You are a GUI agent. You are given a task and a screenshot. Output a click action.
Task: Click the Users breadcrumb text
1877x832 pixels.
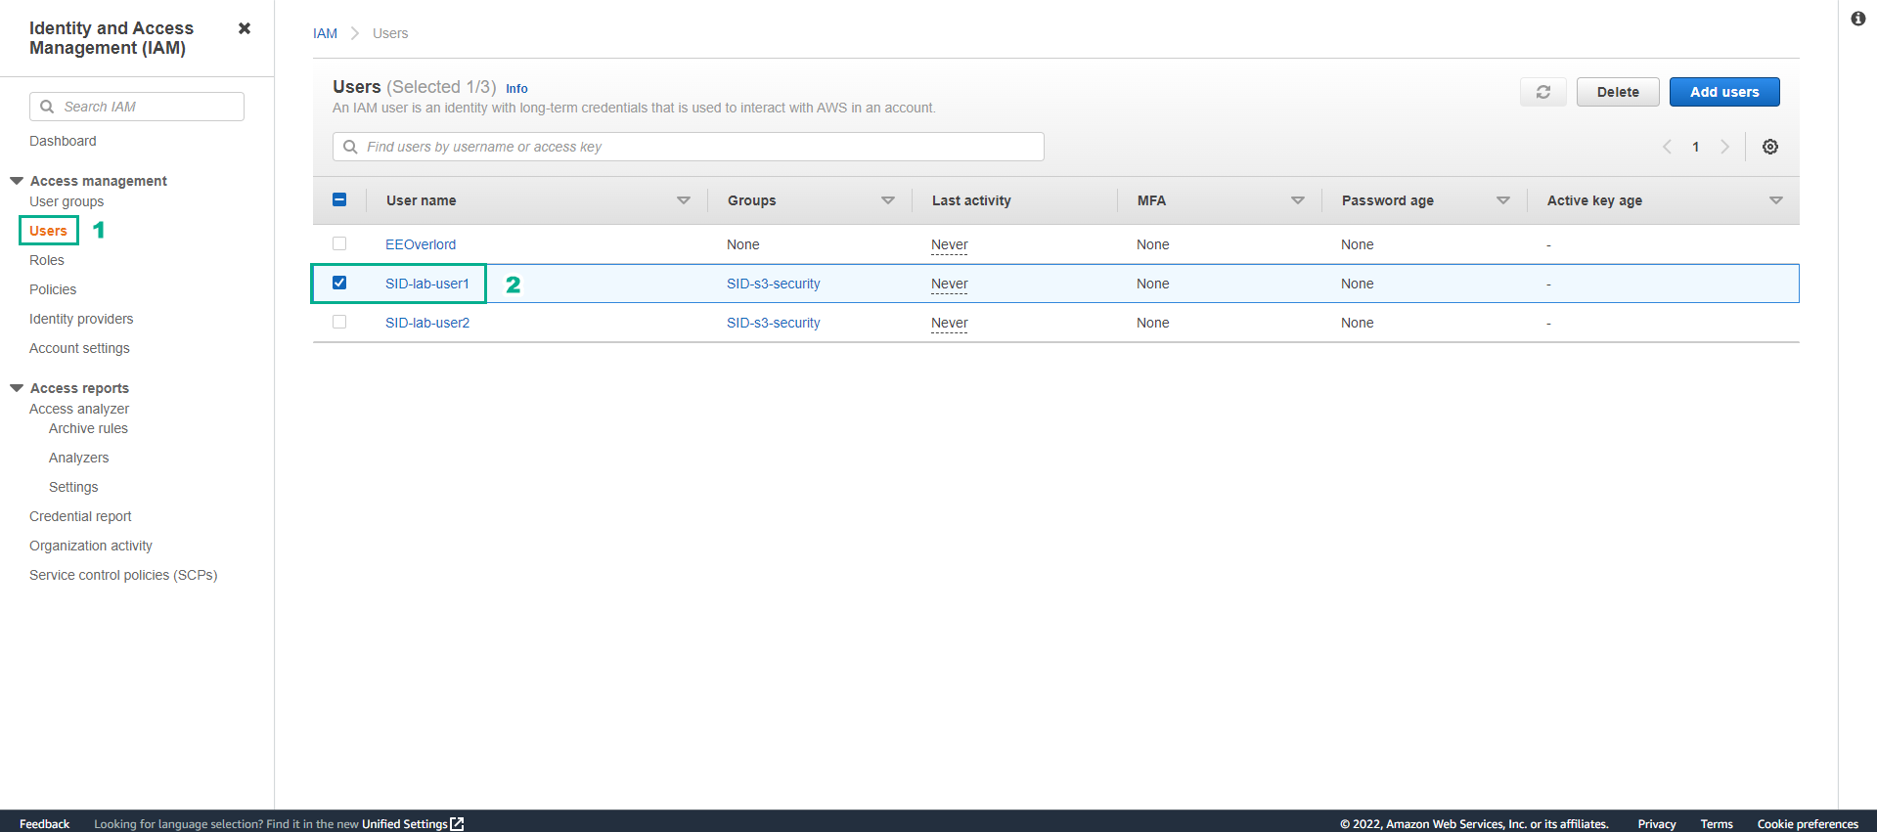click(x=390, y=33)
